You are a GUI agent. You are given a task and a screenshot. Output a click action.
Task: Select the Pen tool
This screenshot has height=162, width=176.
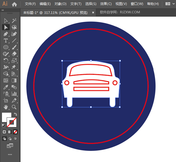[x=6, y=34]
